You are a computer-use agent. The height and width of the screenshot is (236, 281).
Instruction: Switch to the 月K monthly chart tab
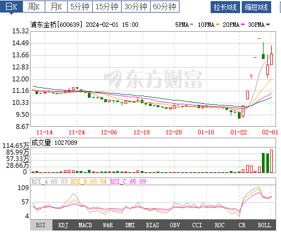click(x=56, y=7)
